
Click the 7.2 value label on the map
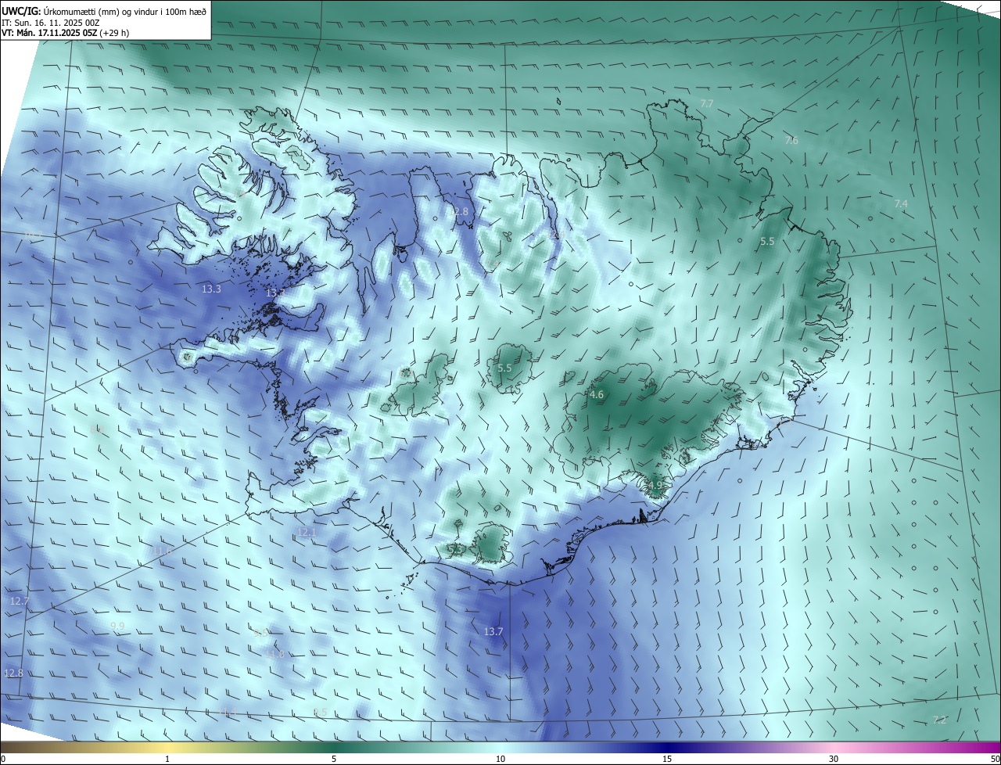click(939, 720)
